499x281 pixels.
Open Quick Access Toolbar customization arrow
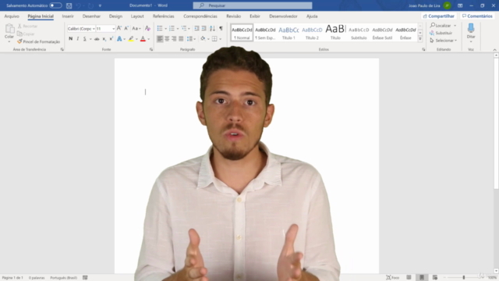pyautogui.click(x=100, y=5)
